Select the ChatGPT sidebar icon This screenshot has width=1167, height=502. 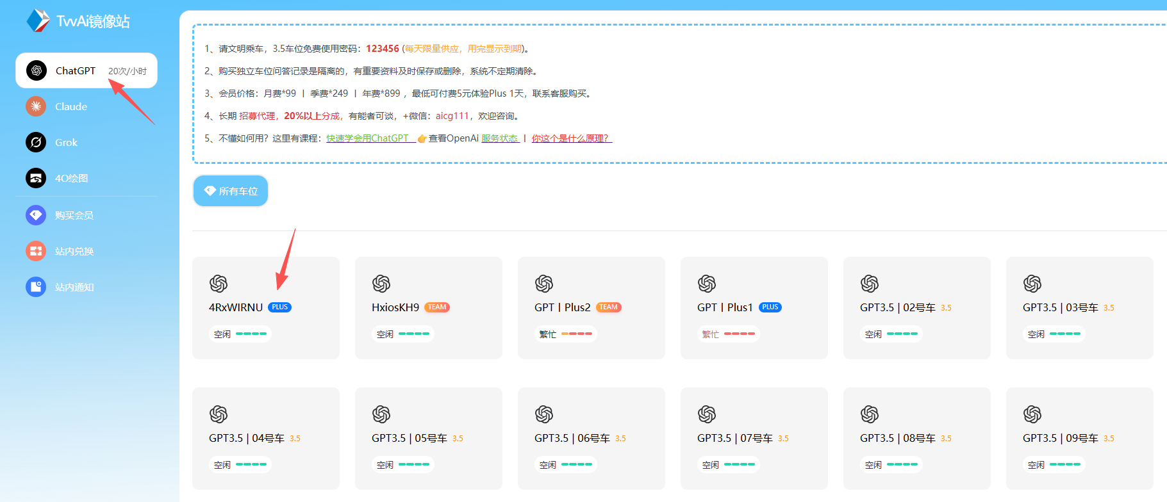[37, 70]
